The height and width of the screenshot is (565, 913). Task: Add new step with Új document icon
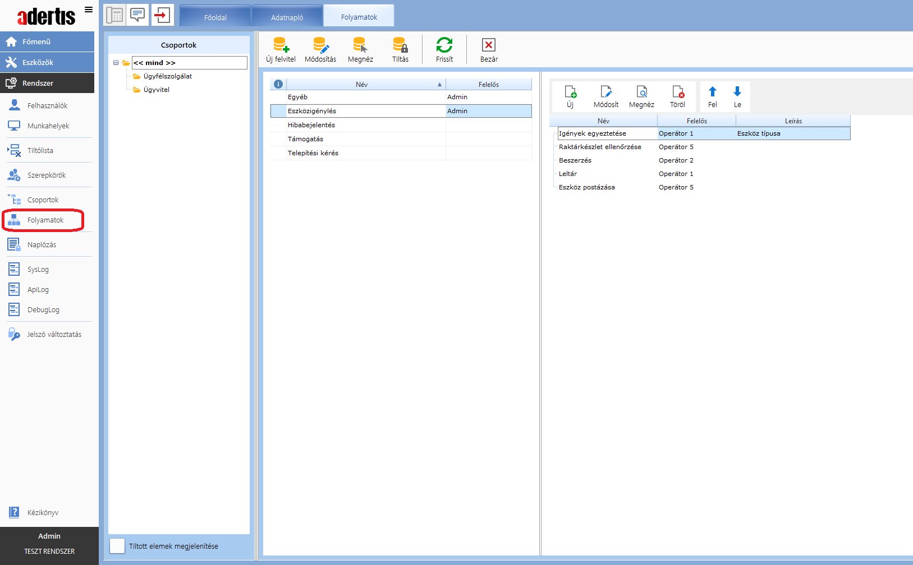pos(570,92)
